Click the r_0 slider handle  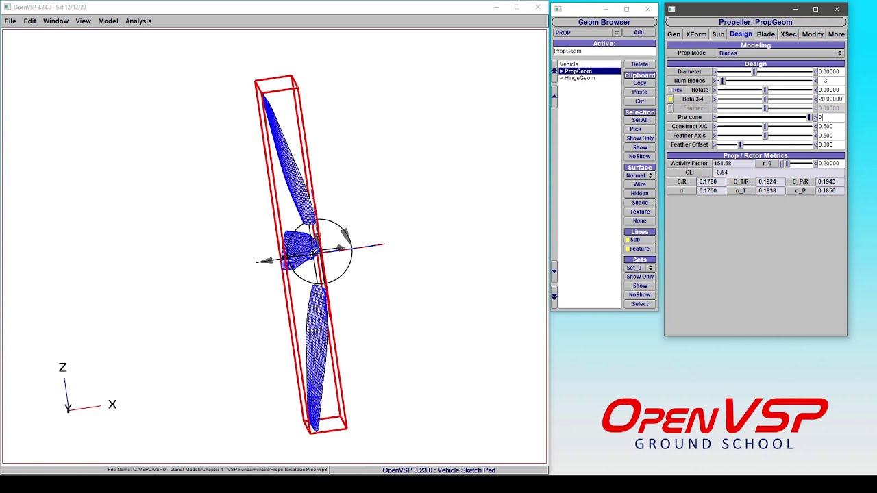point(787,164)
